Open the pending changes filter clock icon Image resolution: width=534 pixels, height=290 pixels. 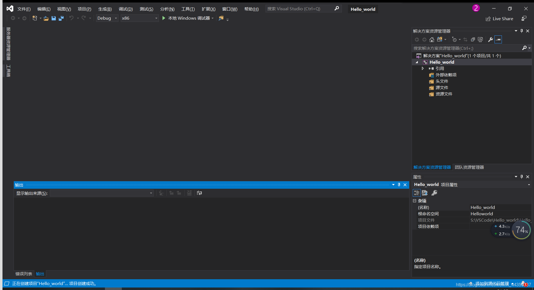click(x=455, y=40)
